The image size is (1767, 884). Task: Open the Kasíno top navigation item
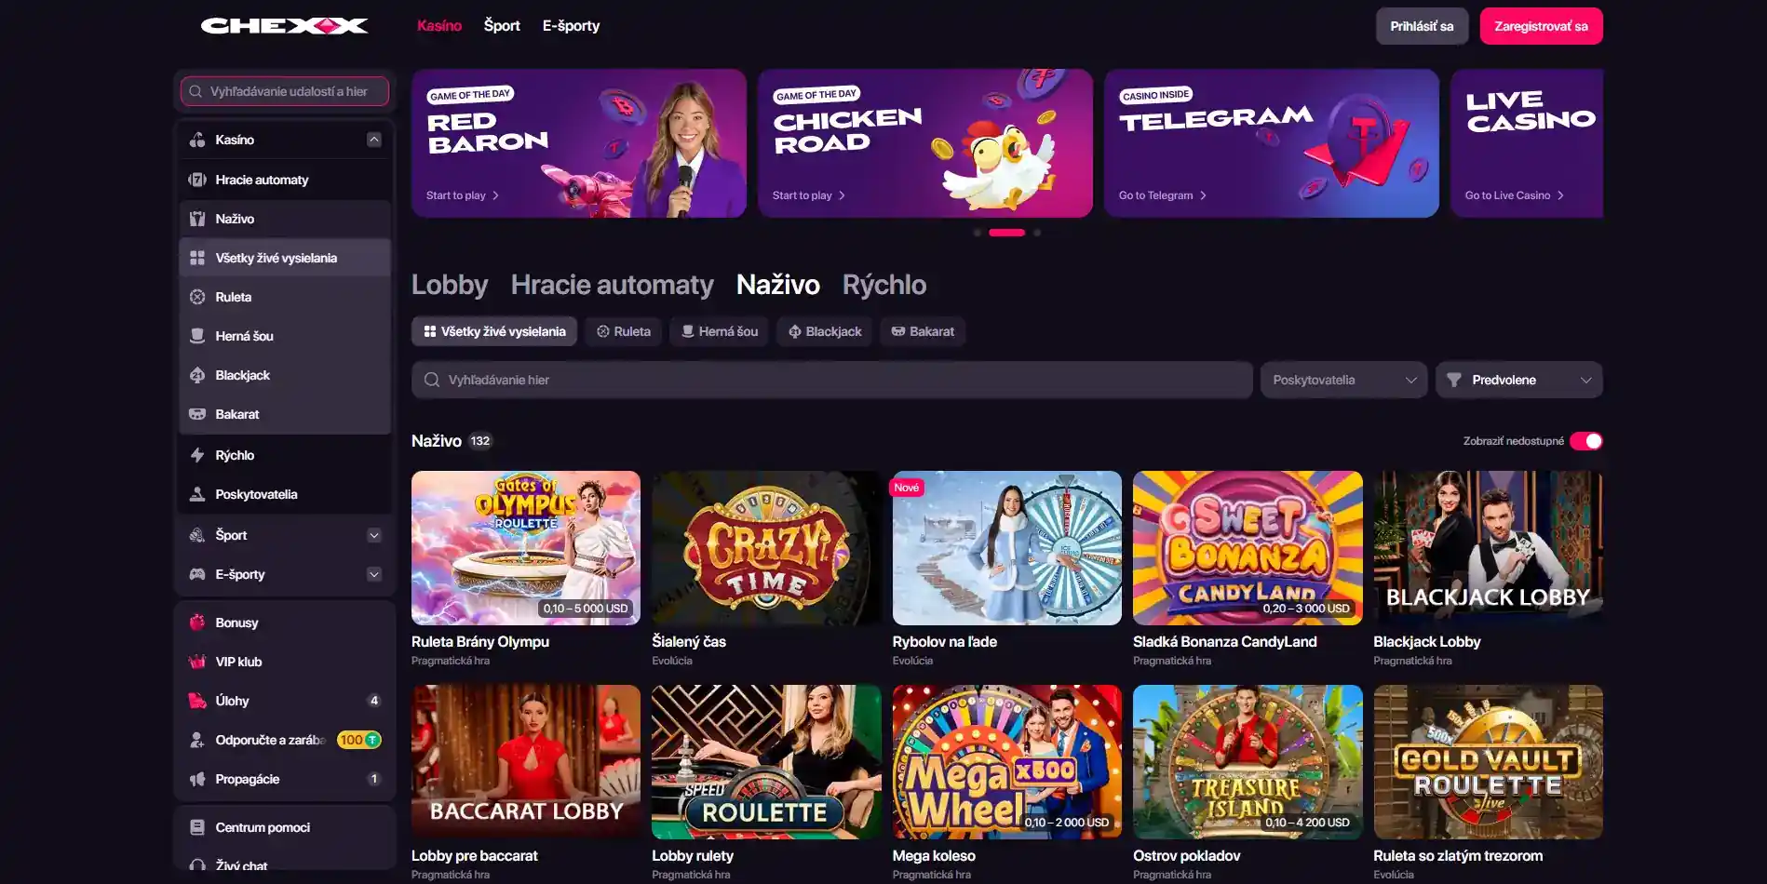439,25
